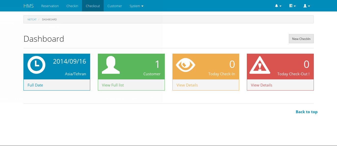
Task: Click the person silhouette on Customer card
Action: (x=111, y=65)
